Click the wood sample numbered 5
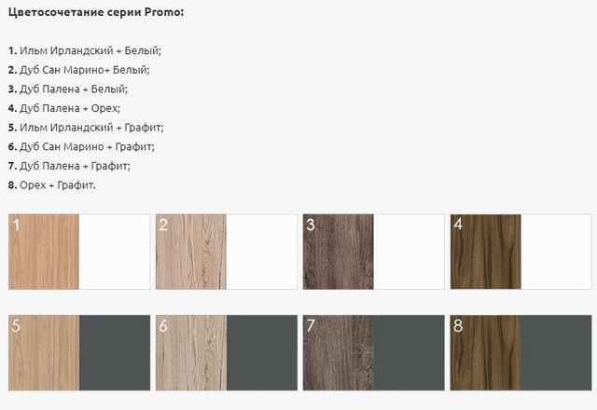The image size is (597, 410). [44, 352]
